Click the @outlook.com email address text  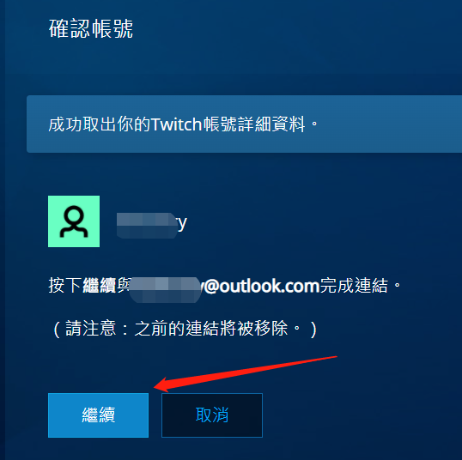(x=261, y=286)
